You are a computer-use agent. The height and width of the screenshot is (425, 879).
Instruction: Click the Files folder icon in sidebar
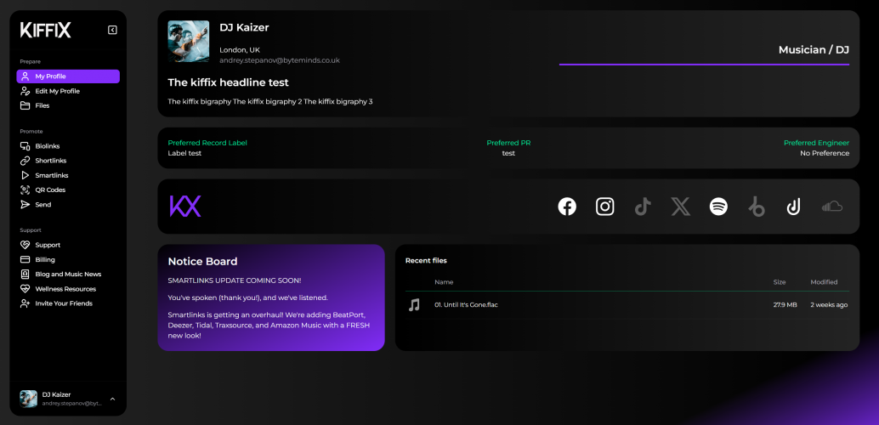point(26,105)
